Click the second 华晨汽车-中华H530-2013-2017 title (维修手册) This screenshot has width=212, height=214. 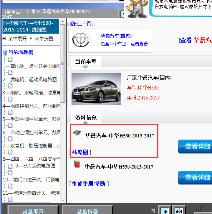pyautogui.click(x=119, y=167)
